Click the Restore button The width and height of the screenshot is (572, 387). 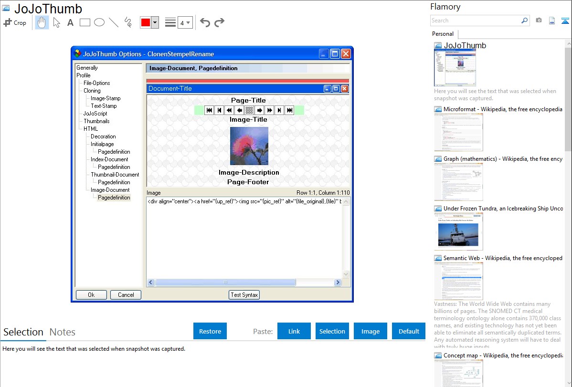210,331
